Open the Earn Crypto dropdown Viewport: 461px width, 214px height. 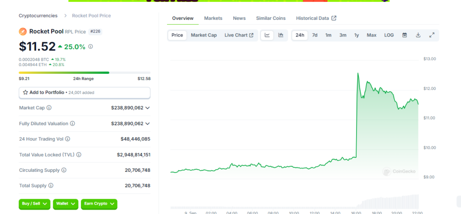(x=99, y=204)
